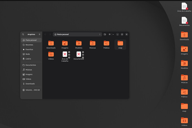192x128 pixels.
Task: Click the folder search icon in toolbar
Action: coord(105,35)
